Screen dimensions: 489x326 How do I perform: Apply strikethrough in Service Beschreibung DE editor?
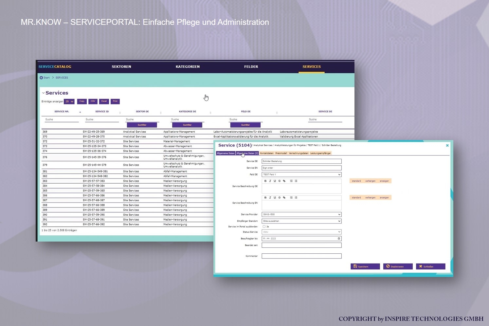point(279,181)
